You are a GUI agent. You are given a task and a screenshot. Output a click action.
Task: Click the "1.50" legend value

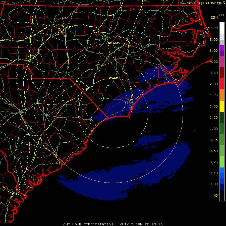click(214, 106)
